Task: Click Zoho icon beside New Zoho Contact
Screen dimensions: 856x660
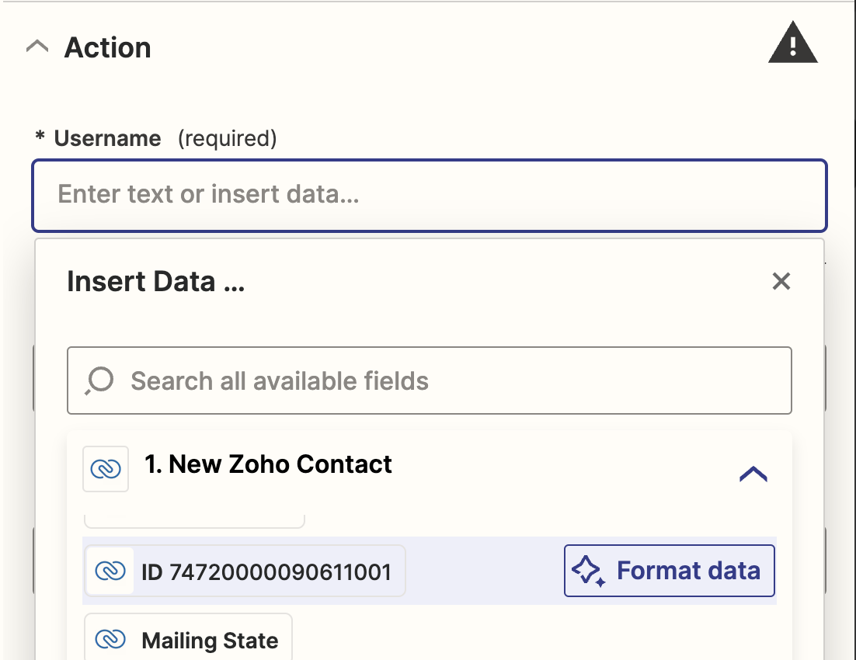Action: pyautogui.click(x=106, y=468)
